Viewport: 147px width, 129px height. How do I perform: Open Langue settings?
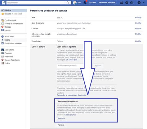[7, 30]
